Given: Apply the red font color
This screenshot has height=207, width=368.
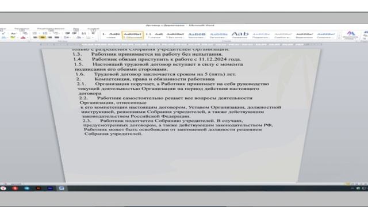Looking at the screenshot, I should pos(23,37).
